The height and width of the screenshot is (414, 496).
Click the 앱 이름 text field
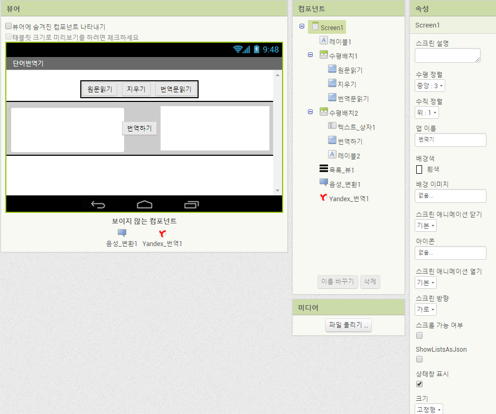click(x=450, y=140)
